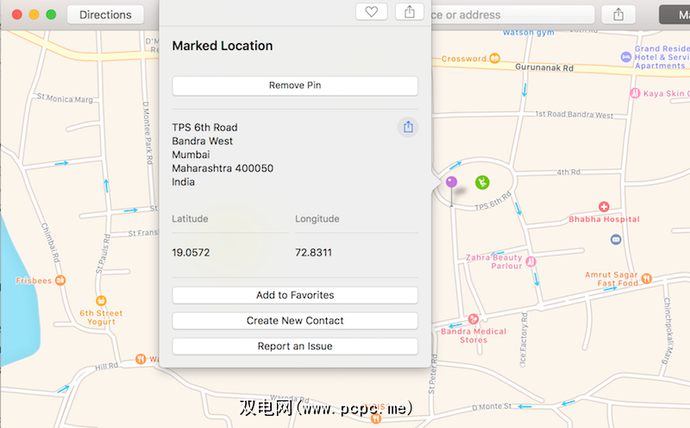Click the green zoom window button
Screen dimensions: 690x428
pos(51,15)
